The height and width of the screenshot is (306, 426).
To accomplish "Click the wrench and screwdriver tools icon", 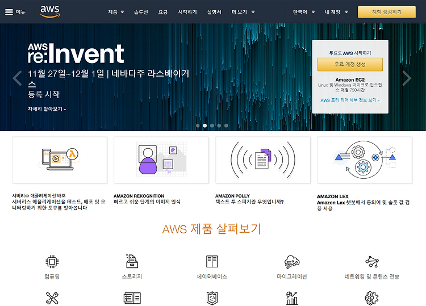I will [52, 298].
